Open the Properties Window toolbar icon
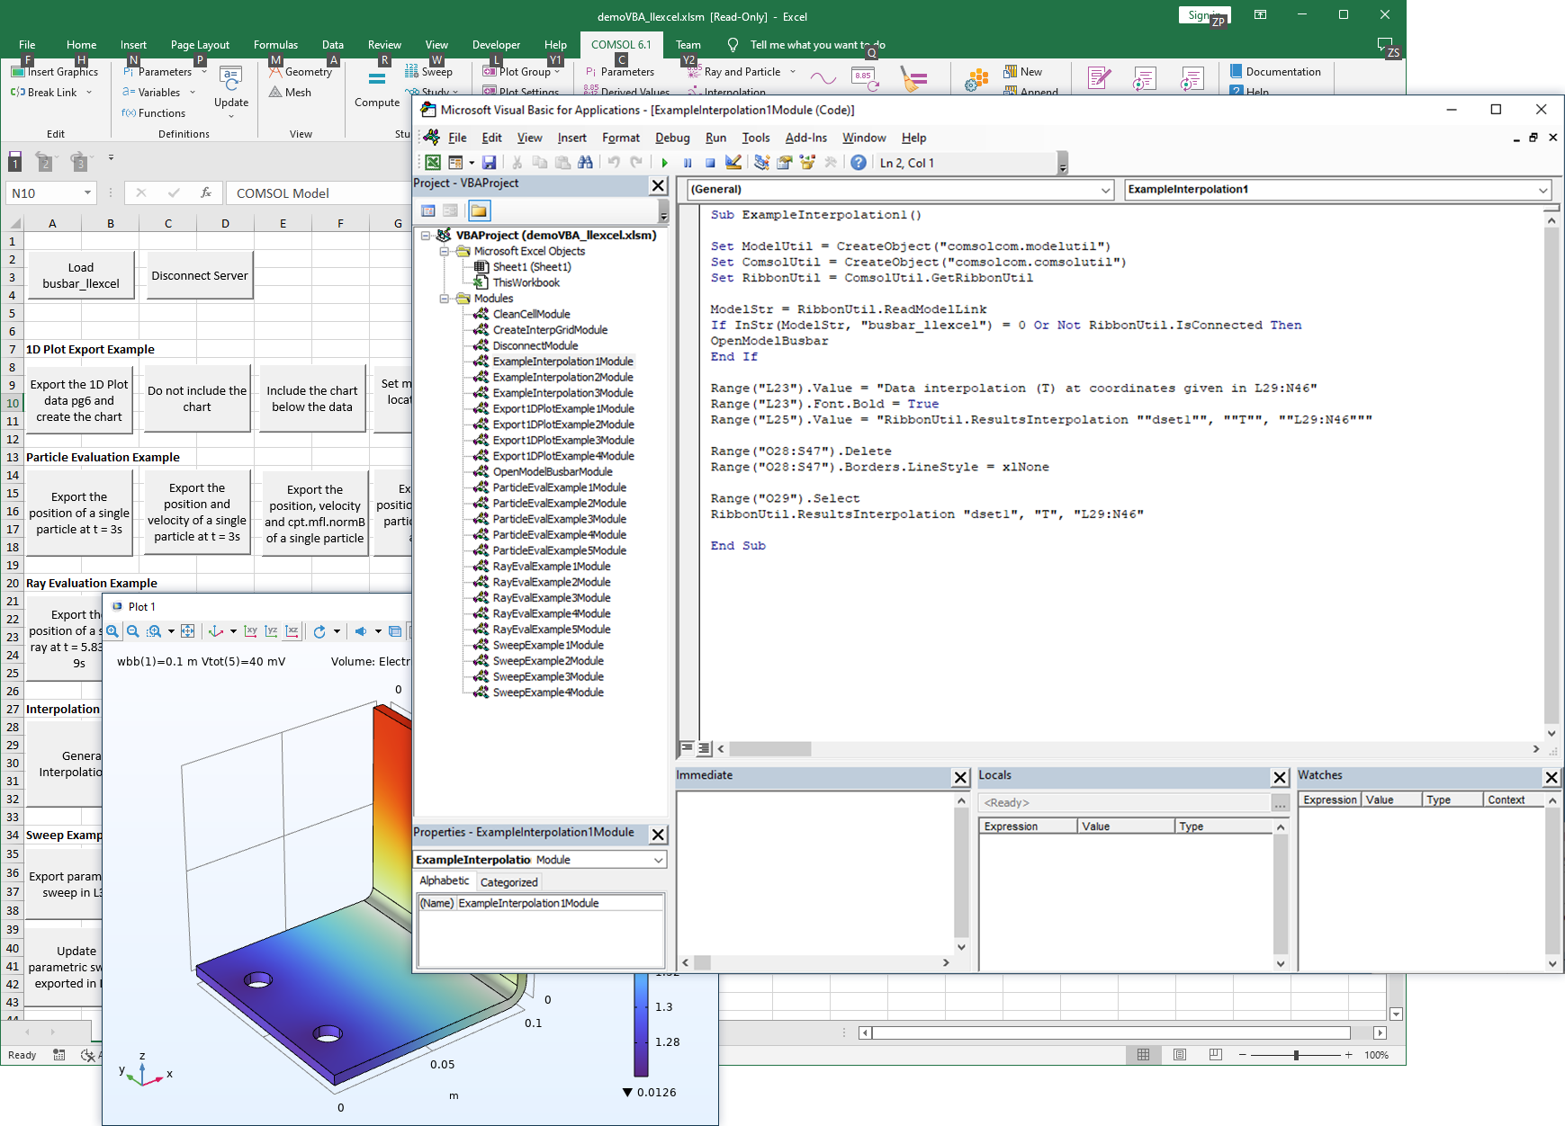 [784, 163]
